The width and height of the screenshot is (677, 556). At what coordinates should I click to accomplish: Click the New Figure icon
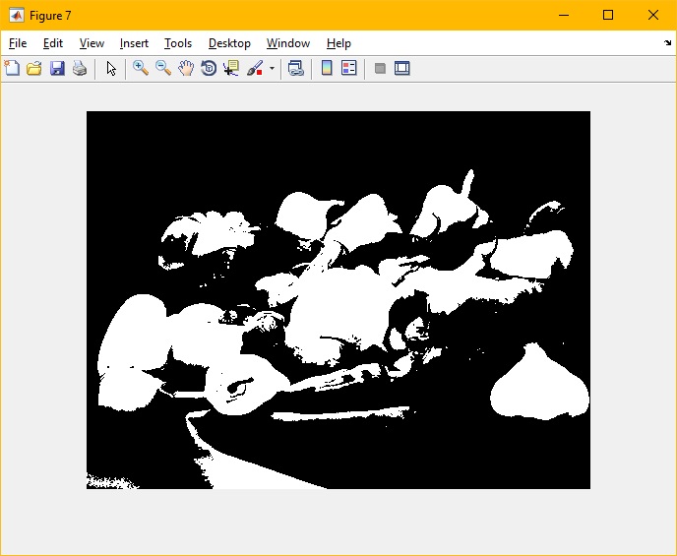pos(12,68)
